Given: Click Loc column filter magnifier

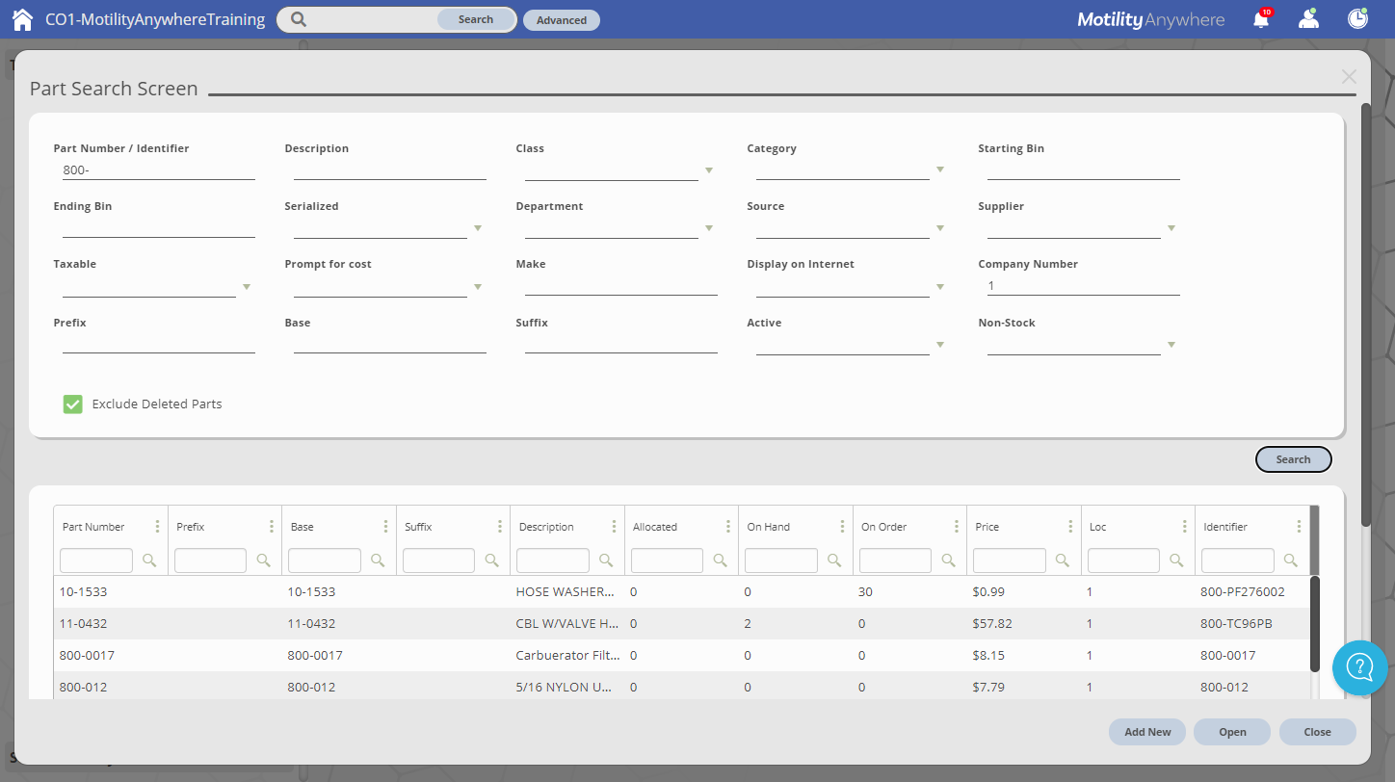Looking at the screenshot, I should pos(1176,560).
